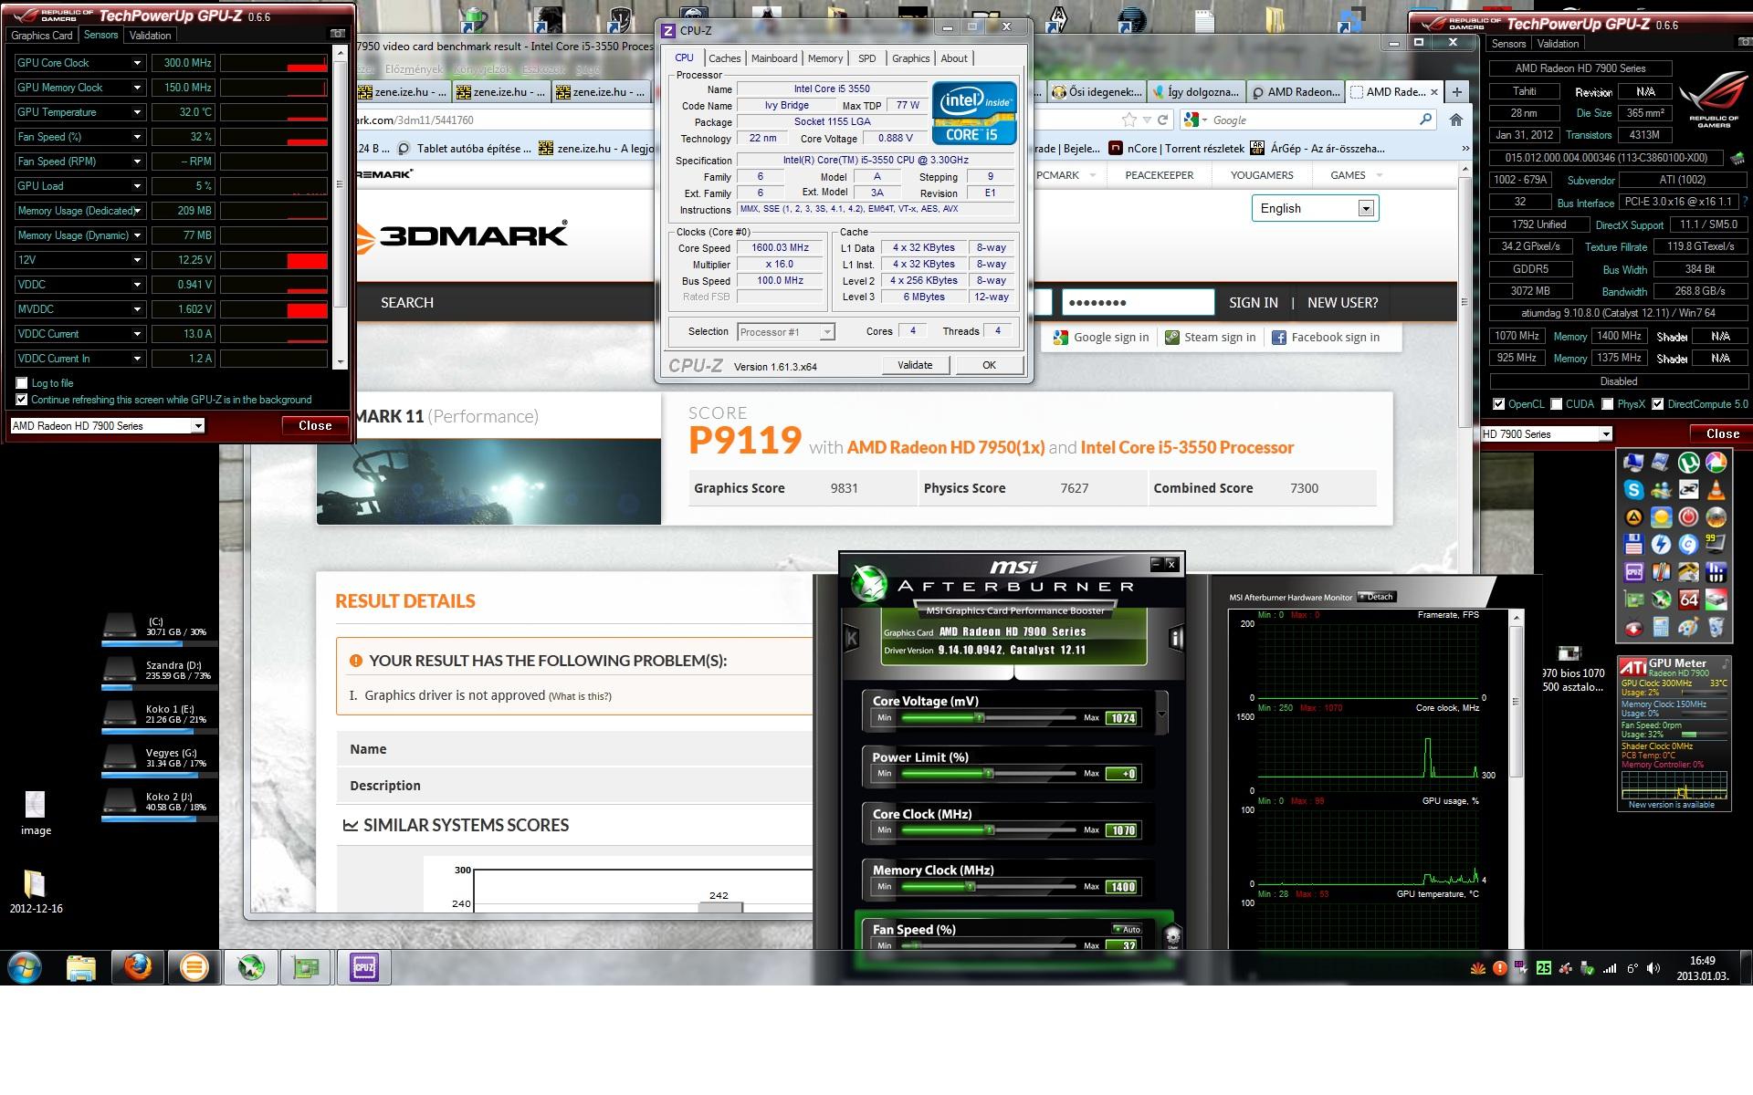1753x1095 pixels.
Task: Open the Daemon Tools lightning icon
Action: point(1662,544)
